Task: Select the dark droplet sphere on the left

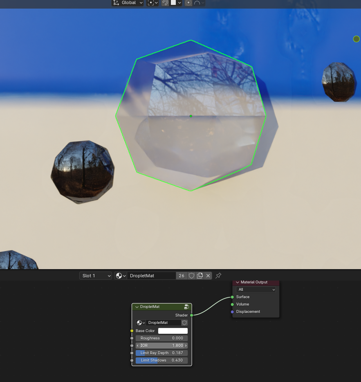Action: (x=83, y=172)
